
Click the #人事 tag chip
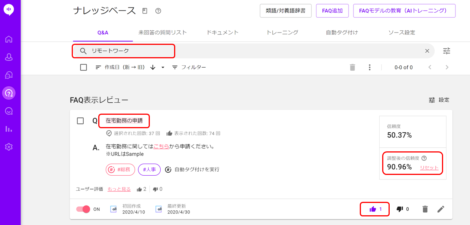click(x=149, y=169)
